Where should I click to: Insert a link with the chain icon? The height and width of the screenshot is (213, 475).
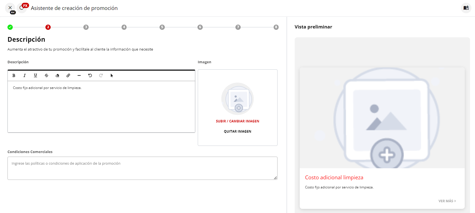(68, 75)
